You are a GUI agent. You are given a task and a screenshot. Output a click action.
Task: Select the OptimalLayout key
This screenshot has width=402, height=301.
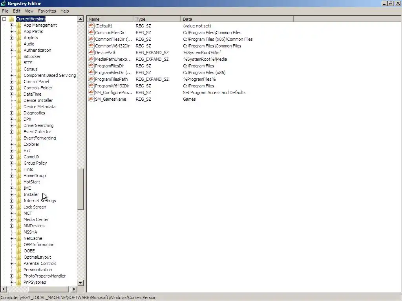[x=37, y=257]
